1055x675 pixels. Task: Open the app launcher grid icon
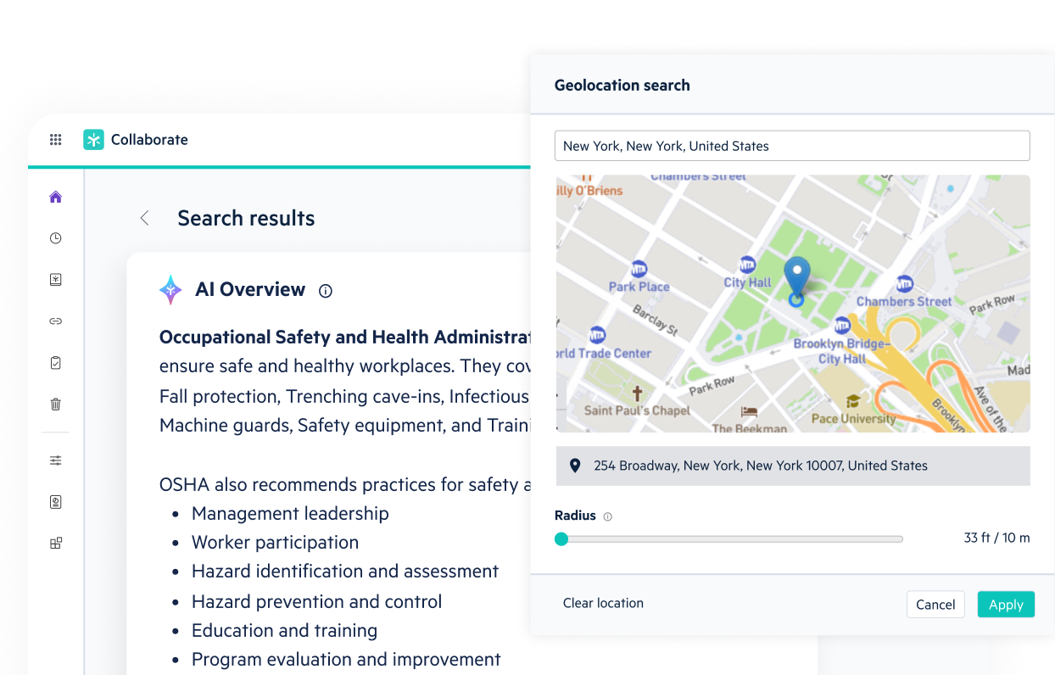pyautogui.click(x=56, y=140)
